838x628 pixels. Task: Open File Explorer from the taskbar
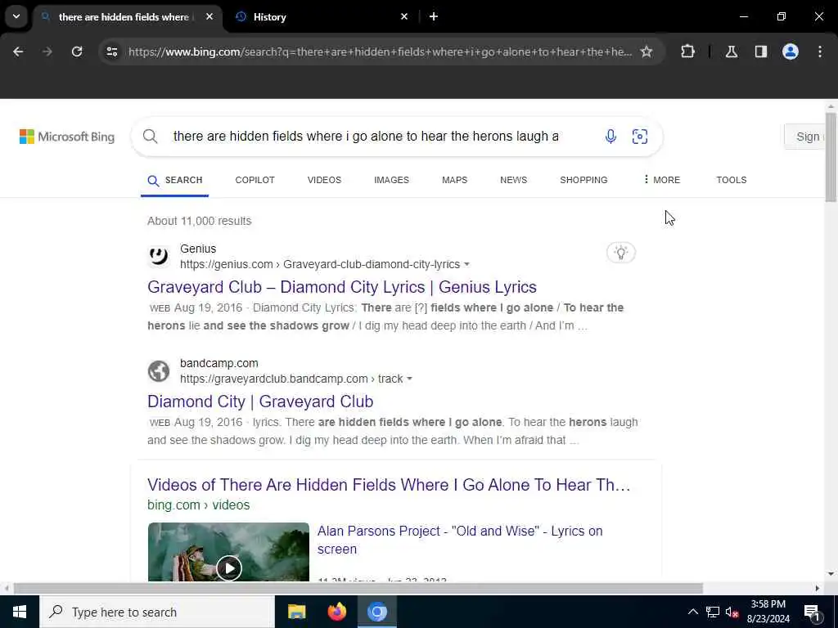(296, 612)
